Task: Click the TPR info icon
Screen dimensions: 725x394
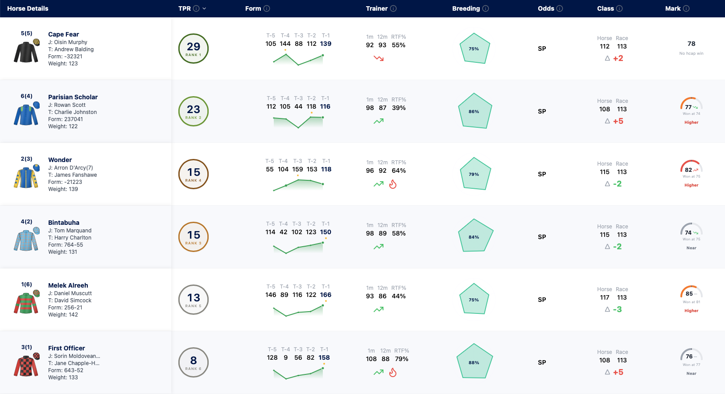Action: 196,8
